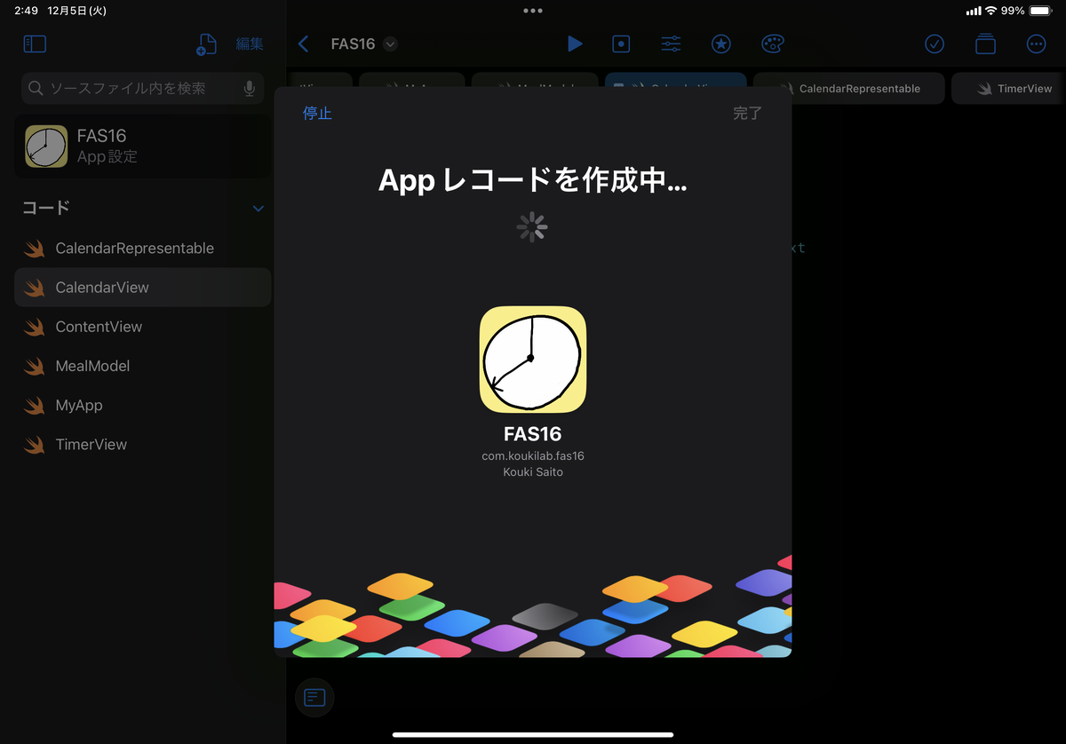
Task: Tap the 2:49 clock in status bar
Action: point(26,11)
